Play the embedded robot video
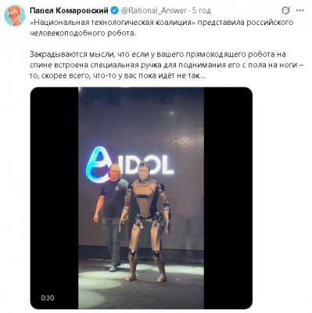Screen dimensions: 312x313 coord(141,198)
